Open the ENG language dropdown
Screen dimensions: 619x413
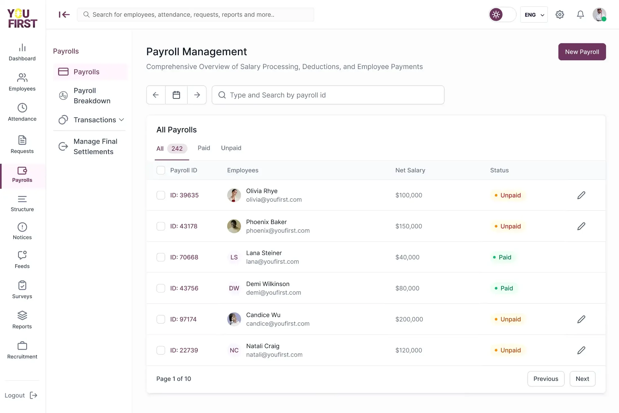534,15
